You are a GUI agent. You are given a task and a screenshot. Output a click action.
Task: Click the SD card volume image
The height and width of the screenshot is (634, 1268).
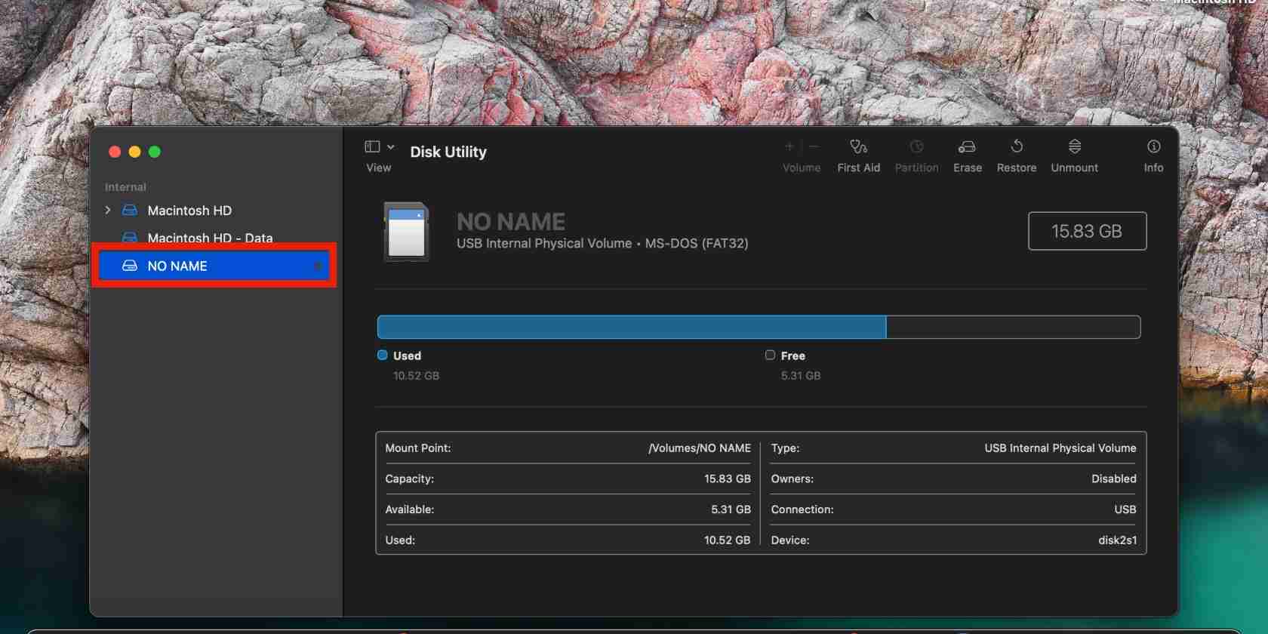pyautogui.click(x=406, y=232)
